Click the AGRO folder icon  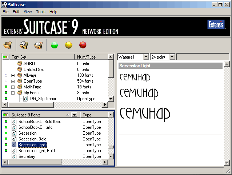click(19, 64)
